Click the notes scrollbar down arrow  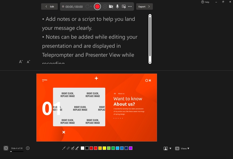[x=150, y=63]
